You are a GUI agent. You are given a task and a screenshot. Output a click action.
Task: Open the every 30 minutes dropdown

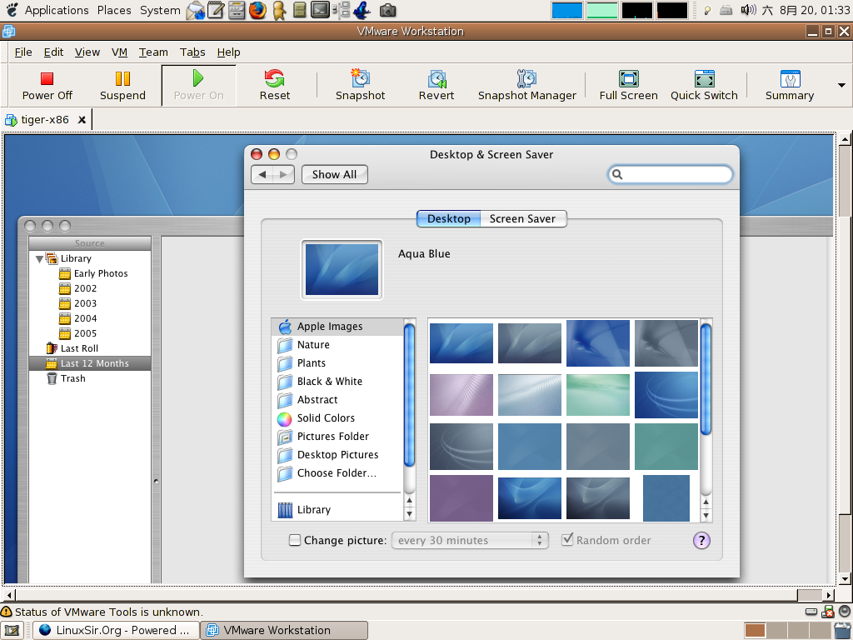click(x=470, y=540)
